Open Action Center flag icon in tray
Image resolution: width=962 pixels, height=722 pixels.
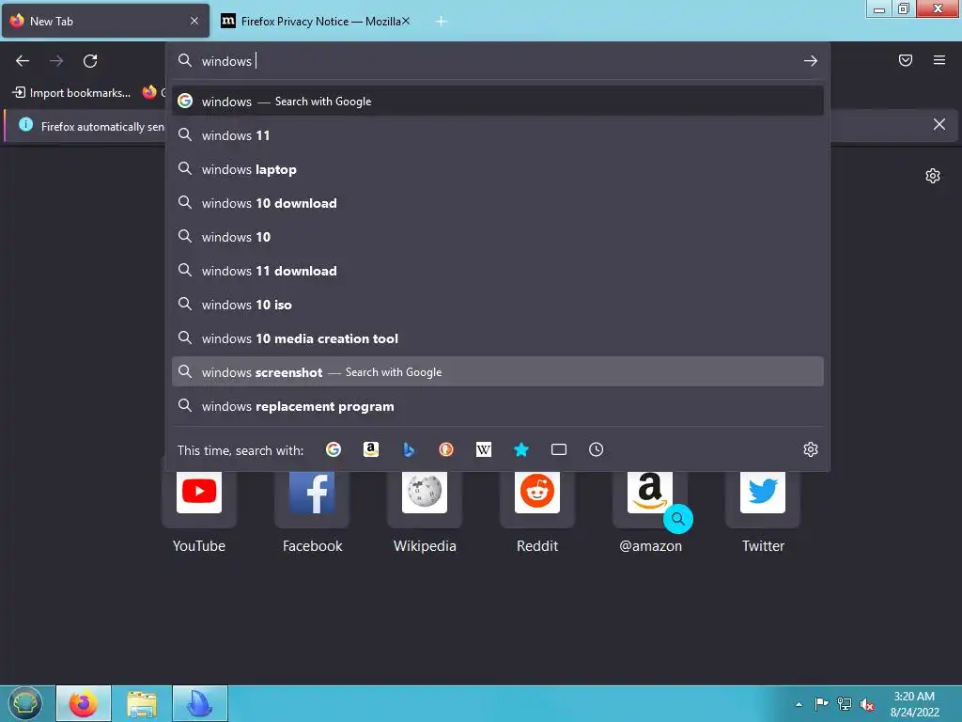click(x=821, y=703)
